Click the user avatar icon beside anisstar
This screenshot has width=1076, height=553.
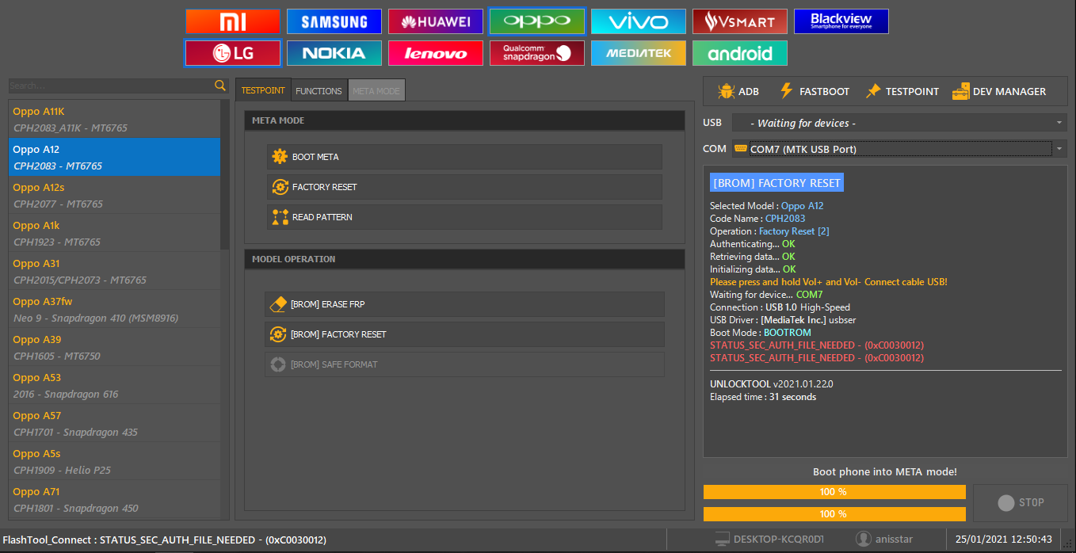click(x=864, y=539)
